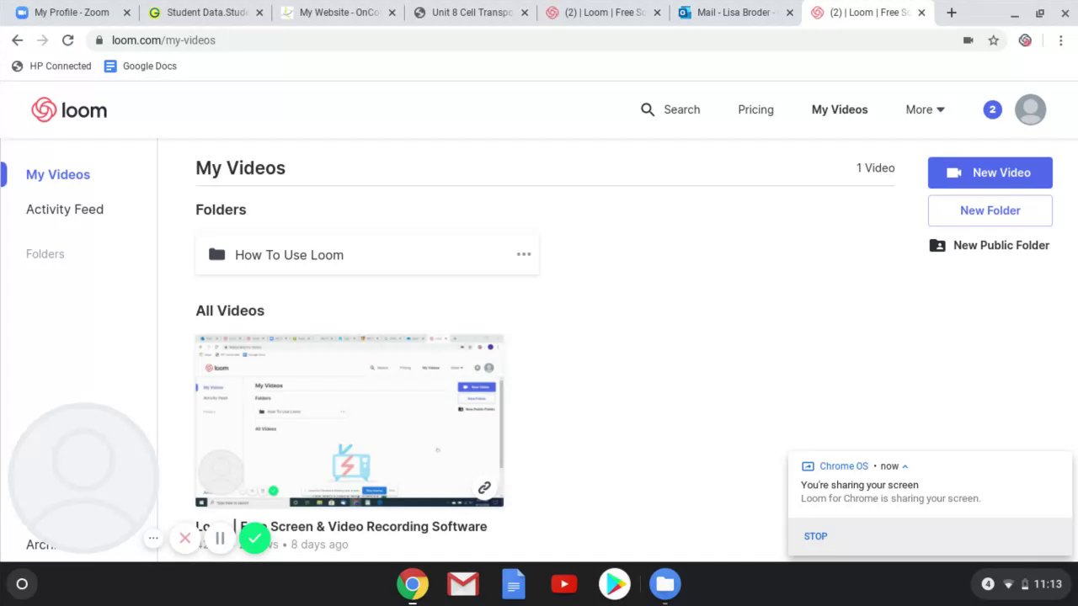
Task: Open Activity Feed in sidebar
Action: (65, 209)
